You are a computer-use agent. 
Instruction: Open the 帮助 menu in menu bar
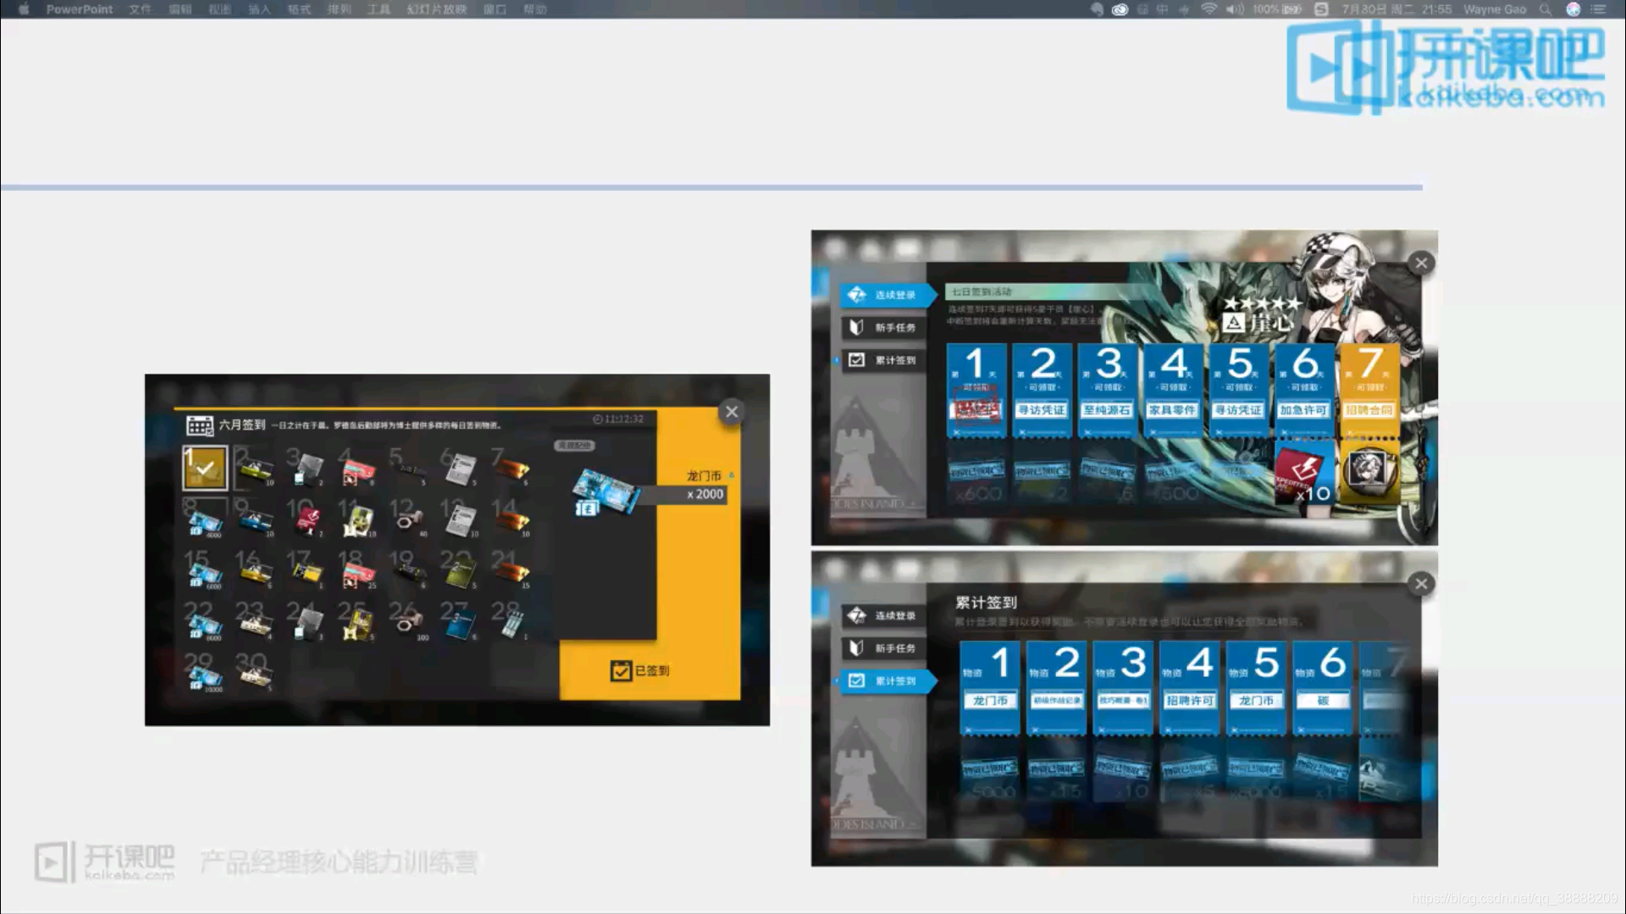tap(535, 9)
